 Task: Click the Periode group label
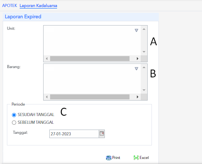pyautogui.click(x=18, y=104)
